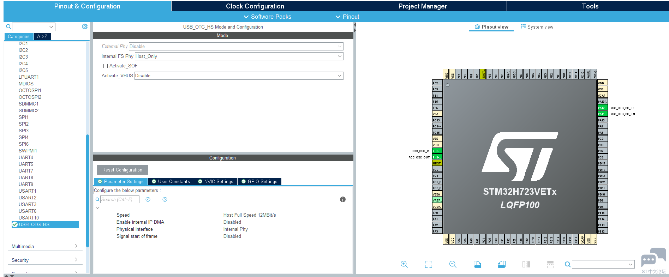Switch to the Clock Configuration tab

[255, 6]
